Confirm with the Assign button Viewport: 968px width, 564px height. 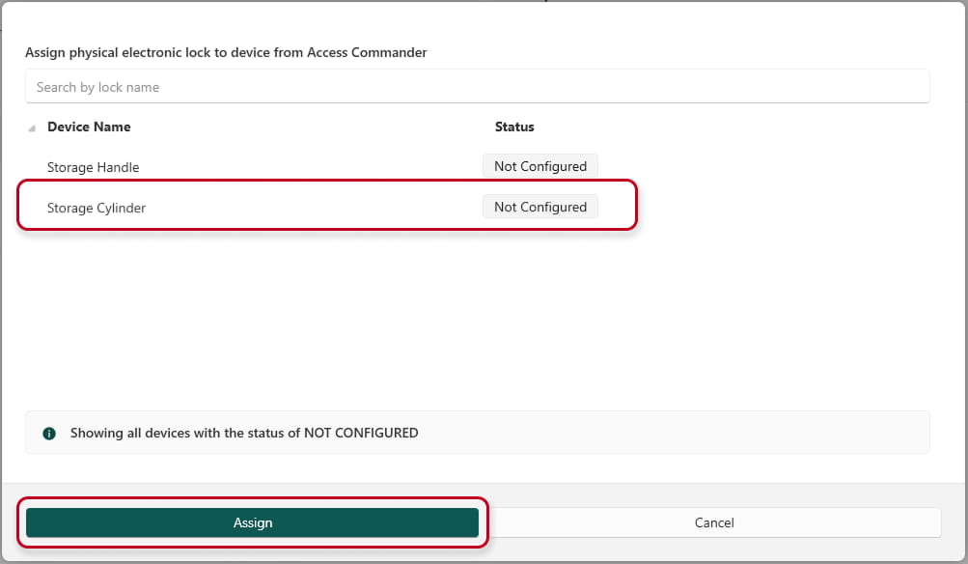(252, 522)
